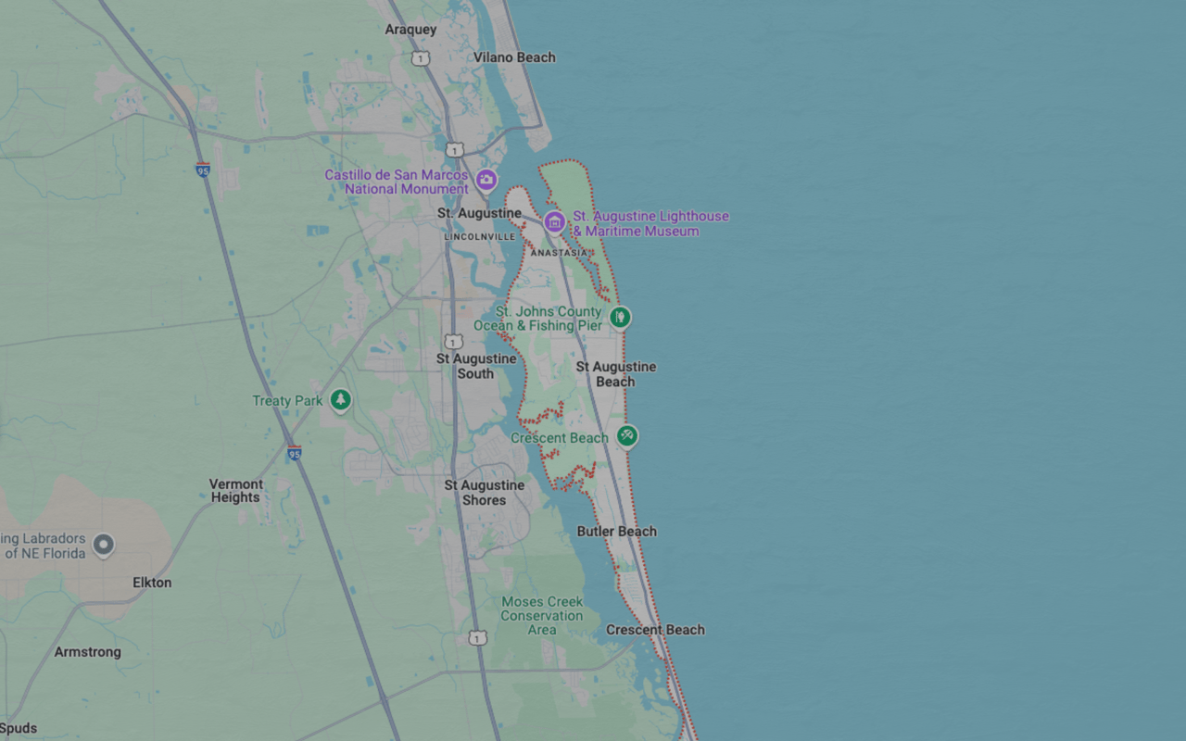Viewport: 1186px width, 741px height.
Task: Click the ANASTASIA neighborhood label
Action: coord(559,253)
